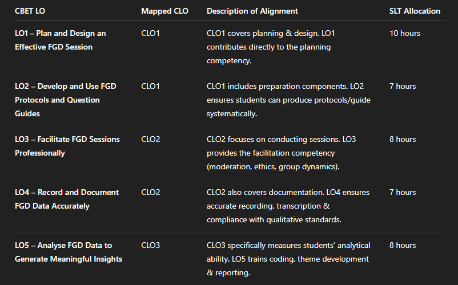Click the 10 hours allocation cell
Viewport: 458px width, 285px height.
click(x=404, y=33)
